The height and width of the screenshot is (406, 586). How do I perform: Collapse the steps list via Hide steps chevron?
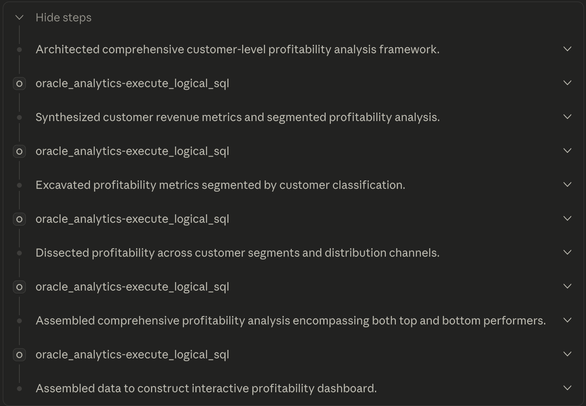[x=19, y=17]
